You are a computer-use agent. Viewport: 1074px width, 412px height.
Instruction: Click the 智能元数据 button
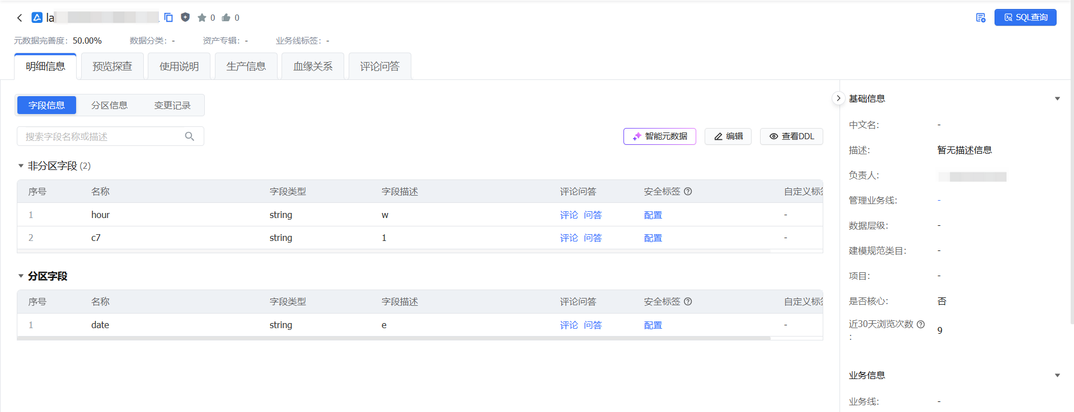point(660,136)
